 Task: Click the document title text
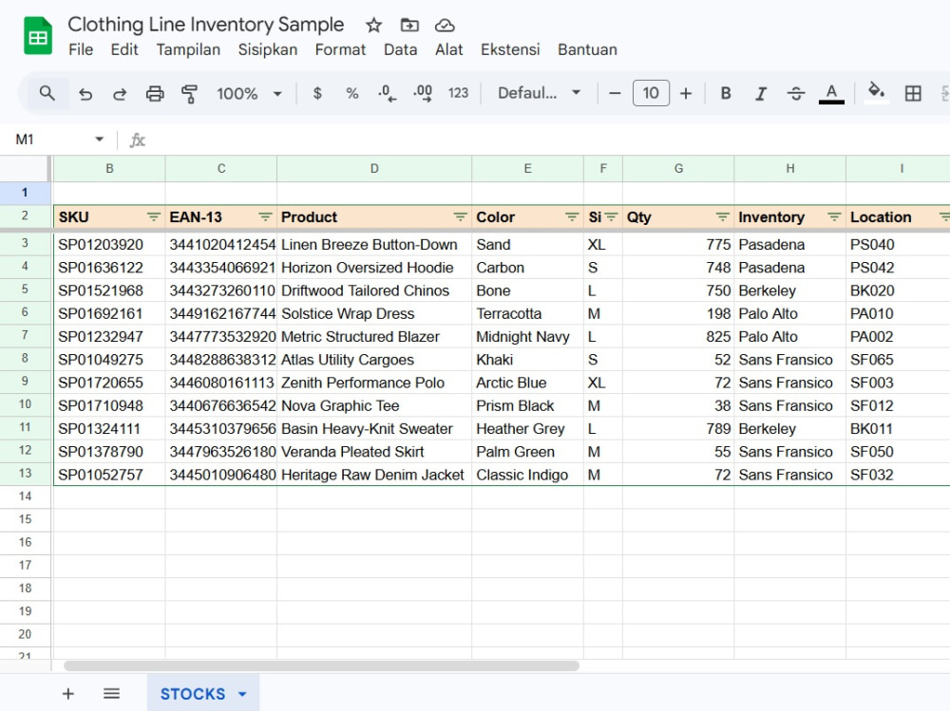point(205,25)
